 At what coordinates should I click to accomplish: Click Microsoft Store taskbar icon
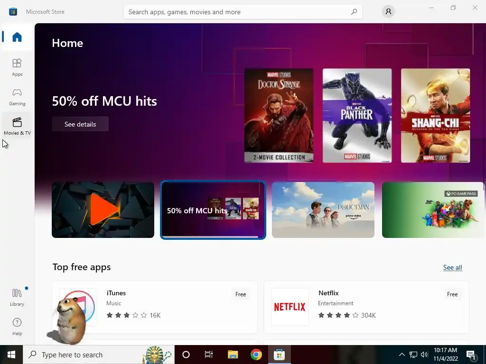click(279, 355)
